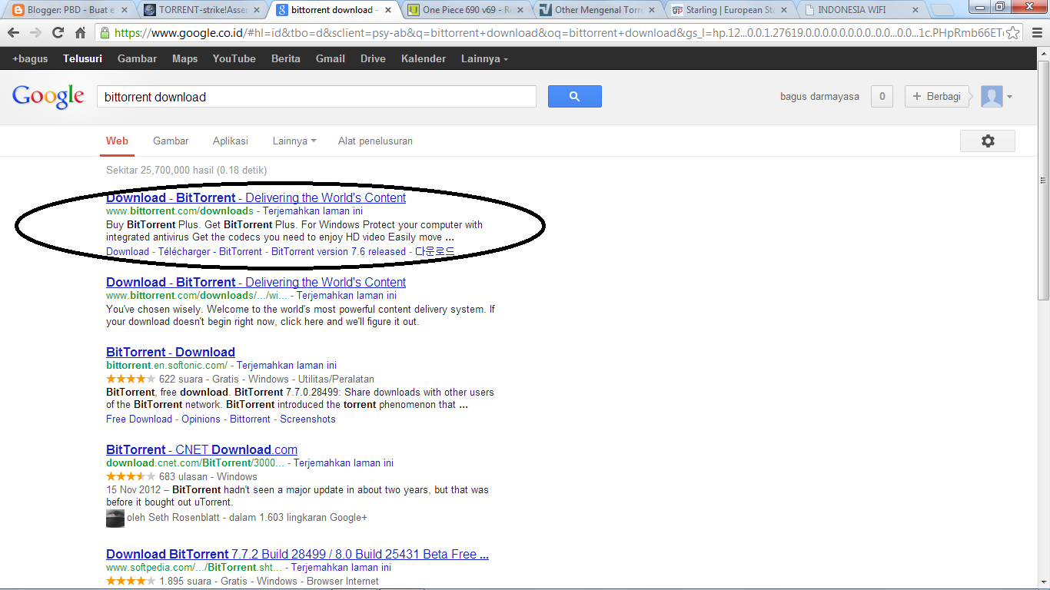The width and height of the screenshot is (1050, 590).
Task: Select the Aplikasi results filter
Action: tap(231, 141)
